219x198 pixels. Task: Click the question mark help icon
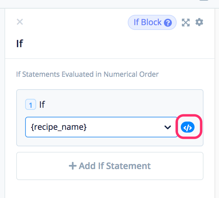pyautogui.click(x=168, y=23)
